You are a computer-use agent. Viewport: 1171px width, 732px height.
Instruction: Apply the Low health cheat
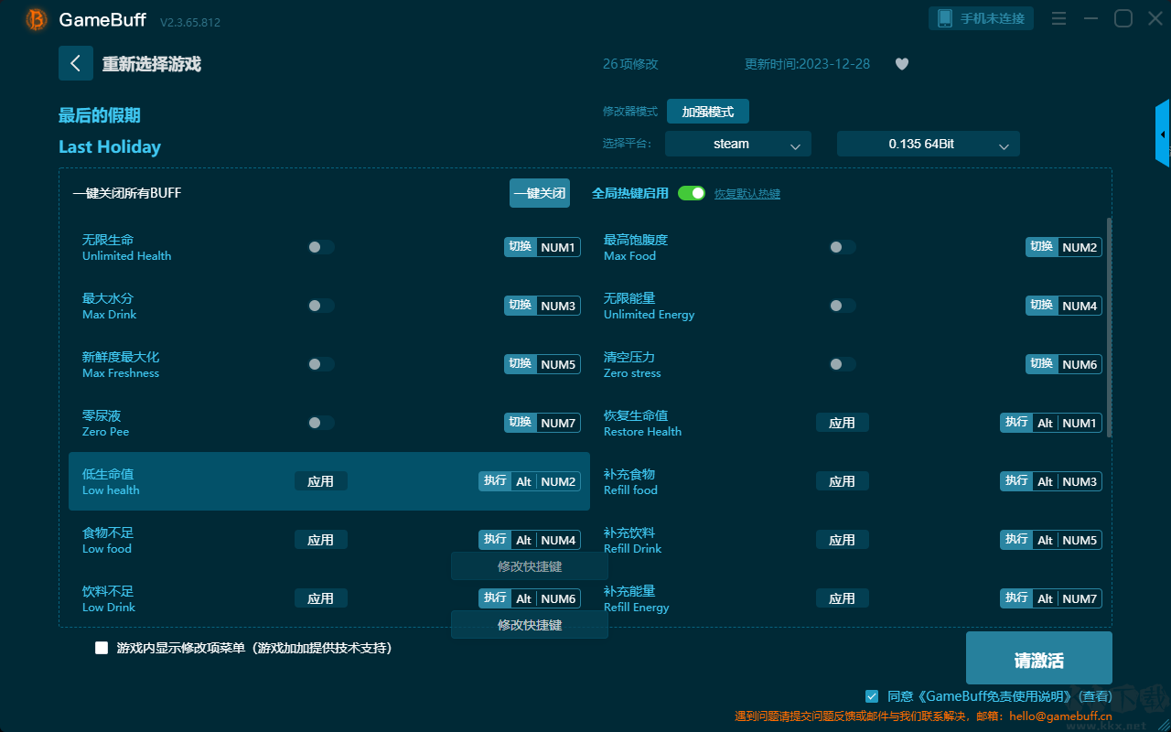click(x=321, y=481)
